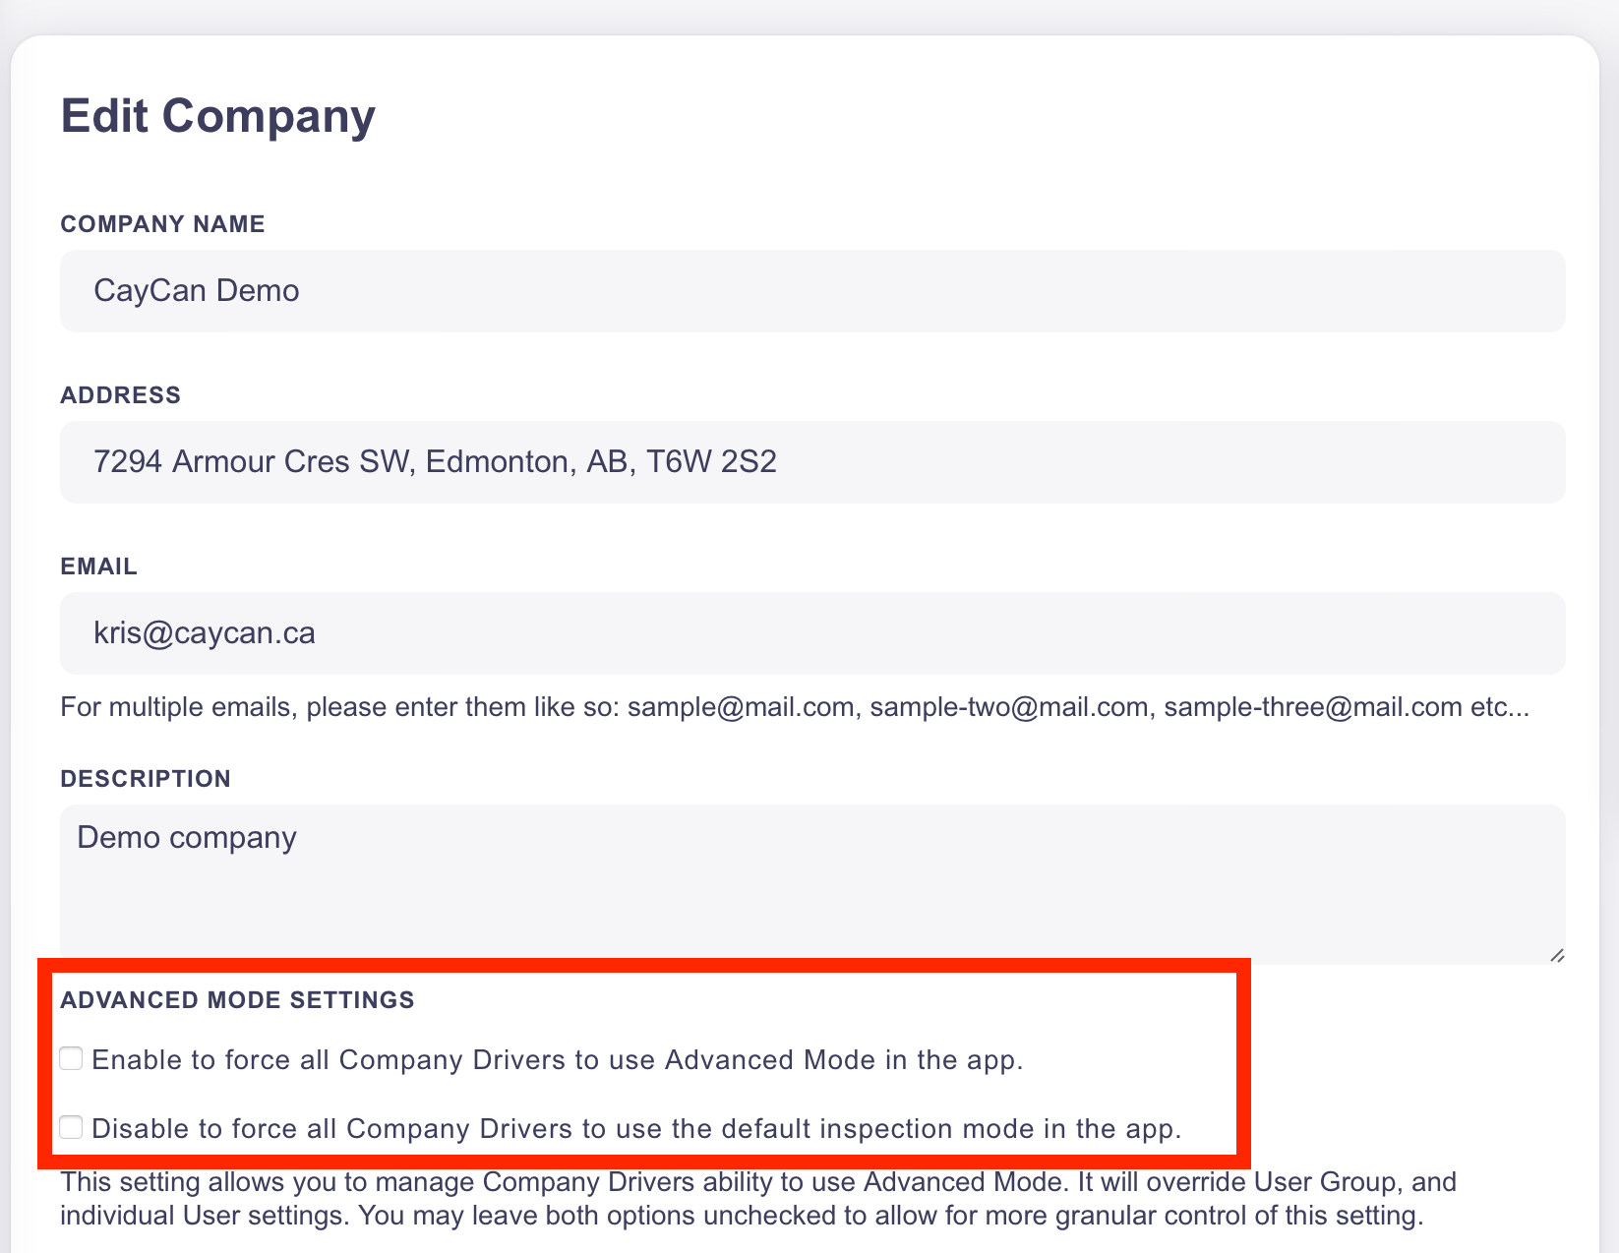Viewport: 1619px width, 1253px height.
Task: Click the EMAIL label
Action: pos(98,567)
